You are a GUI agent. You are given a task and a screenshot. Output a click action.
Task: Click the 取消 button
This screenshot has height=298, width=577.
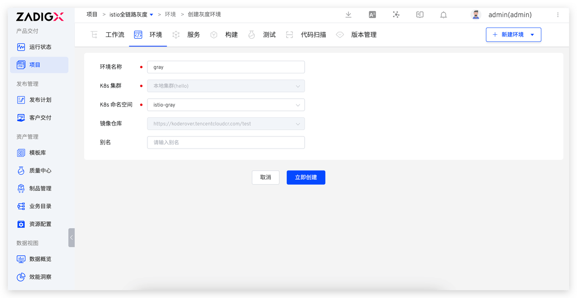point(266,177)
